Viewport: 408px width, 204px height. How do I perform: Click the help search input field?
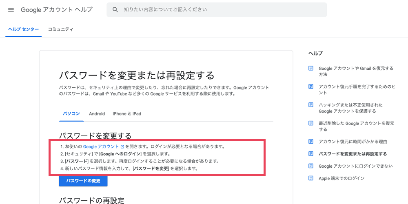click(217, 10)
